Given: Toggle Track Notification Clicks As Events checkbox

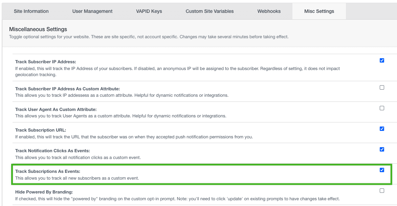Looking at the screenshot, I should coord(382,150).
